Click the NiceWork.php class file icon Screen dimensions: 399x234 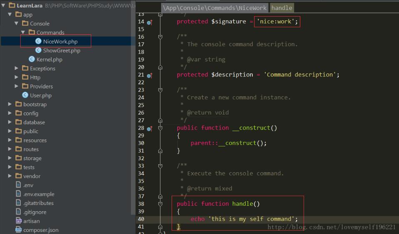pos(38,41)
